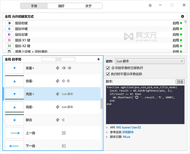Open the action dropdown showing Lua 脚本
The height and width of the screenshot is (154, 190).
click(x=150, y=61)
